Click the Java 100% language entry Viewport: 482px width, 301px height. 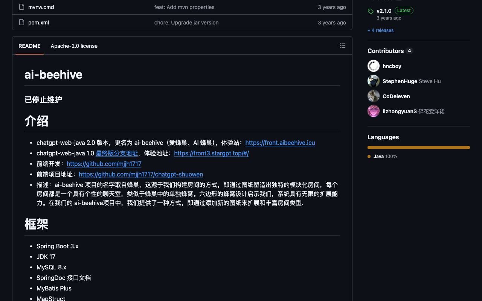coord(382,157)
